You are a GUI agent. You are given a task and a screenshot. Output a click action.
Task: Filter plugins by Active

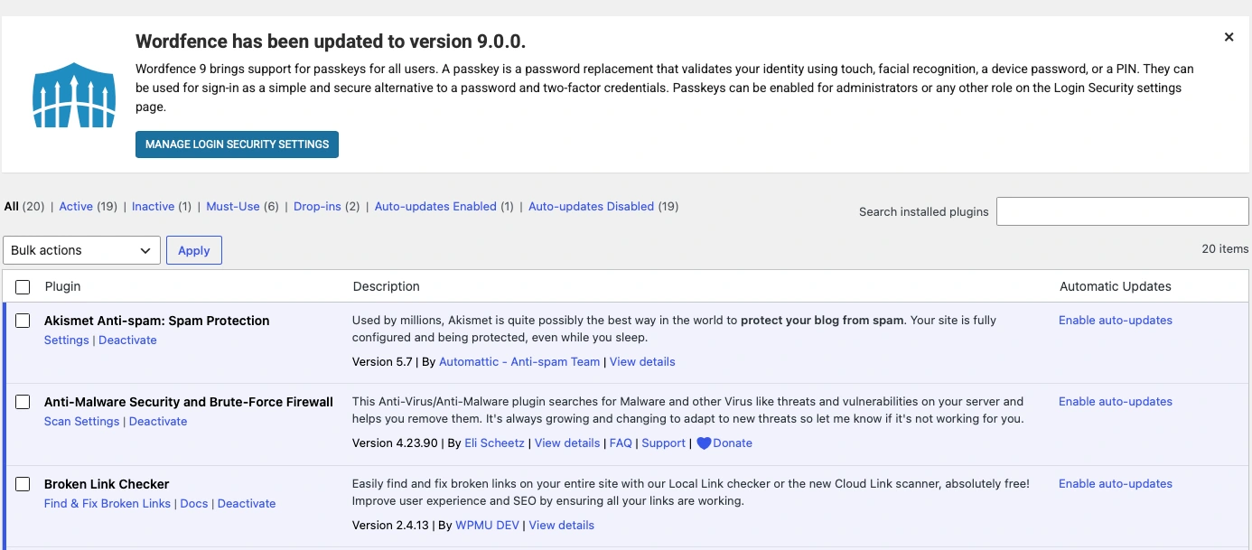76,206
